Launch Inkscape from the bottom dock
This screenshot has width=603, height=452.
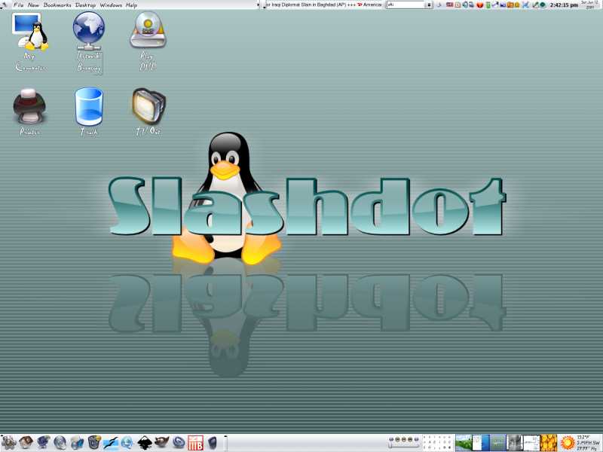coord(145,443)
